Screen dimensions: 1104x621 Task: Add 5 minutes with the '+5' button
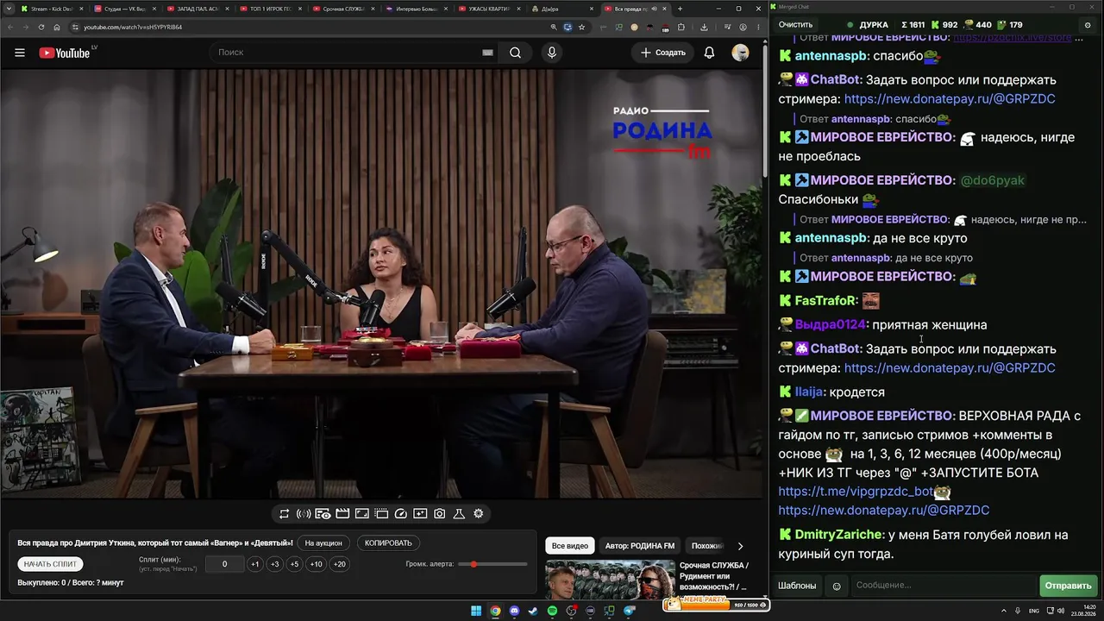click(x=294, y=564)
